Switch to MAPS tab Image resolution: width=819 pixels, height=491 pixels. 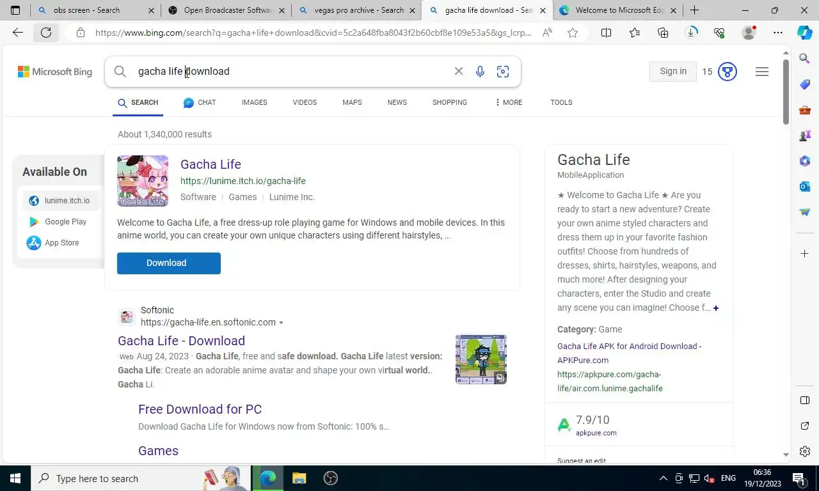pos(352,102)
